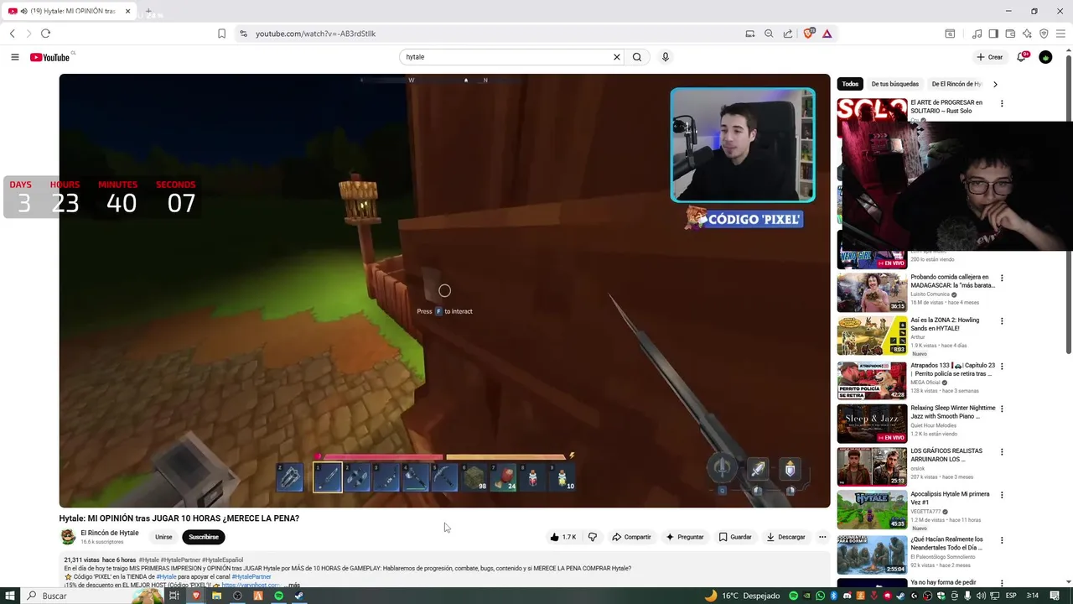Open options for 'El ARTE de PROGRESAR' video
1073x604 pixels.
pos(1002,104)
